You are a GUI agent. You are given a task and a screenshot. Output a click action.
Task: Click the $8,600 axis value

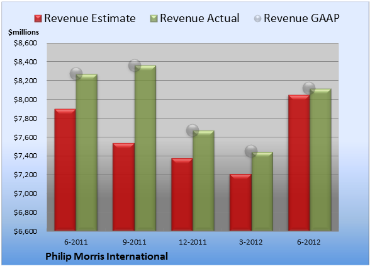point(25,43)
